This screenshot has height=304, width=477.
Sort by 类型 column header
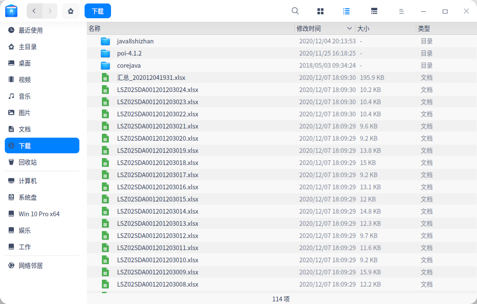click(446, 28)
